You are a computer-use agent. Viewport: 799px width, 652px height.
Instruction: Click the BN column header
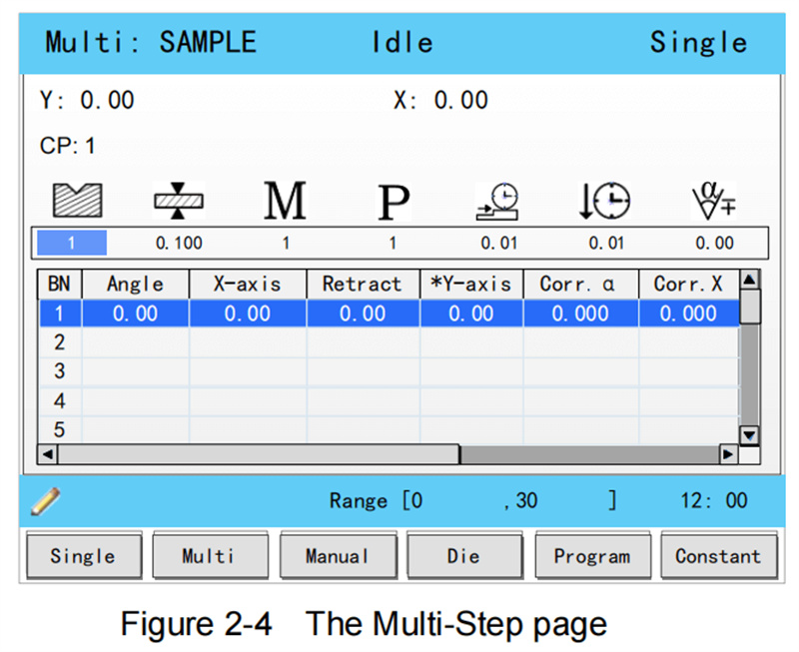click(60, 285)
